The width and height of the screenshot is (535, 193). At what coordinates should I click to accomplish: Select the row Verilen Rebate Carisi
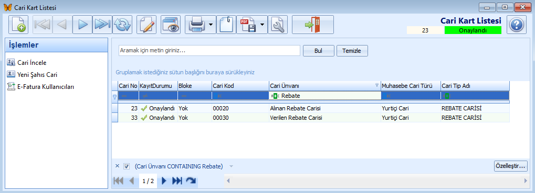310,118
